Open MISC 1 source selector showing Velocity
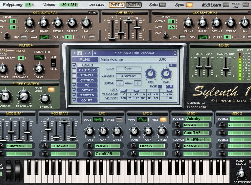 (198, 119)
